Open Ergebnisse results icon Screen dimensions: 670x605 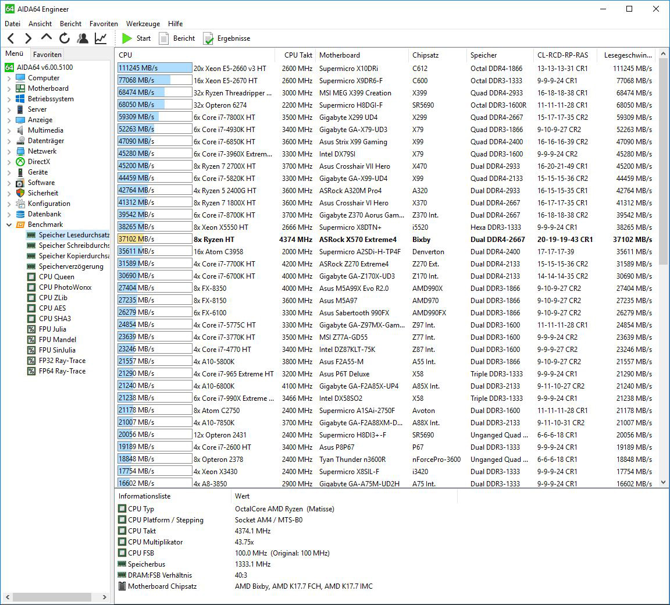[208, 38]
